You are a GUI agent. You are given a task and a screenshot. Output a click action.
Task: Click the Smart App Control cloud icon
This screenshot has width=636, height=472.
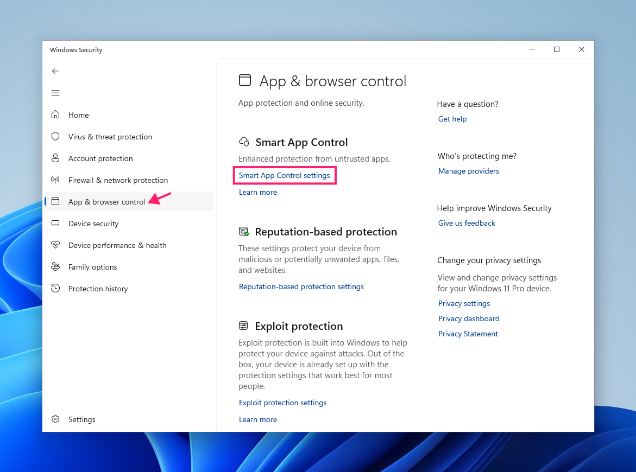[x=244, y=142]
